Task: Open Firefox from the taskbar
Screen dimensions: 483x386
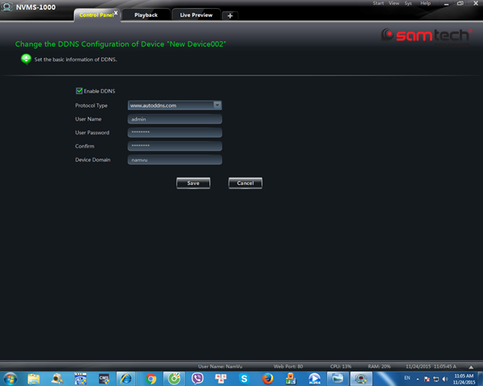Action: point(267,379)
